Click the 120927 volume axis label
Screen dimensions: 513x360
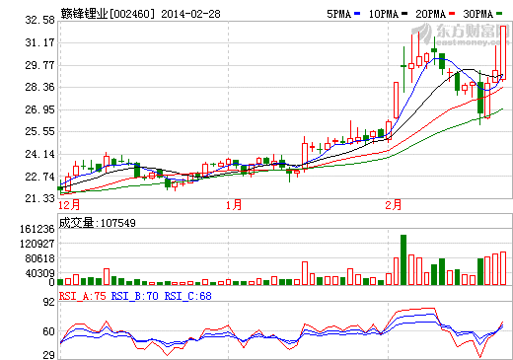37,244
